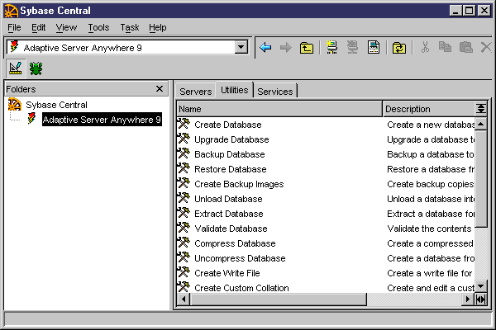
Task: Select the Restore Database utility
Action: click(x=231, y=169)
